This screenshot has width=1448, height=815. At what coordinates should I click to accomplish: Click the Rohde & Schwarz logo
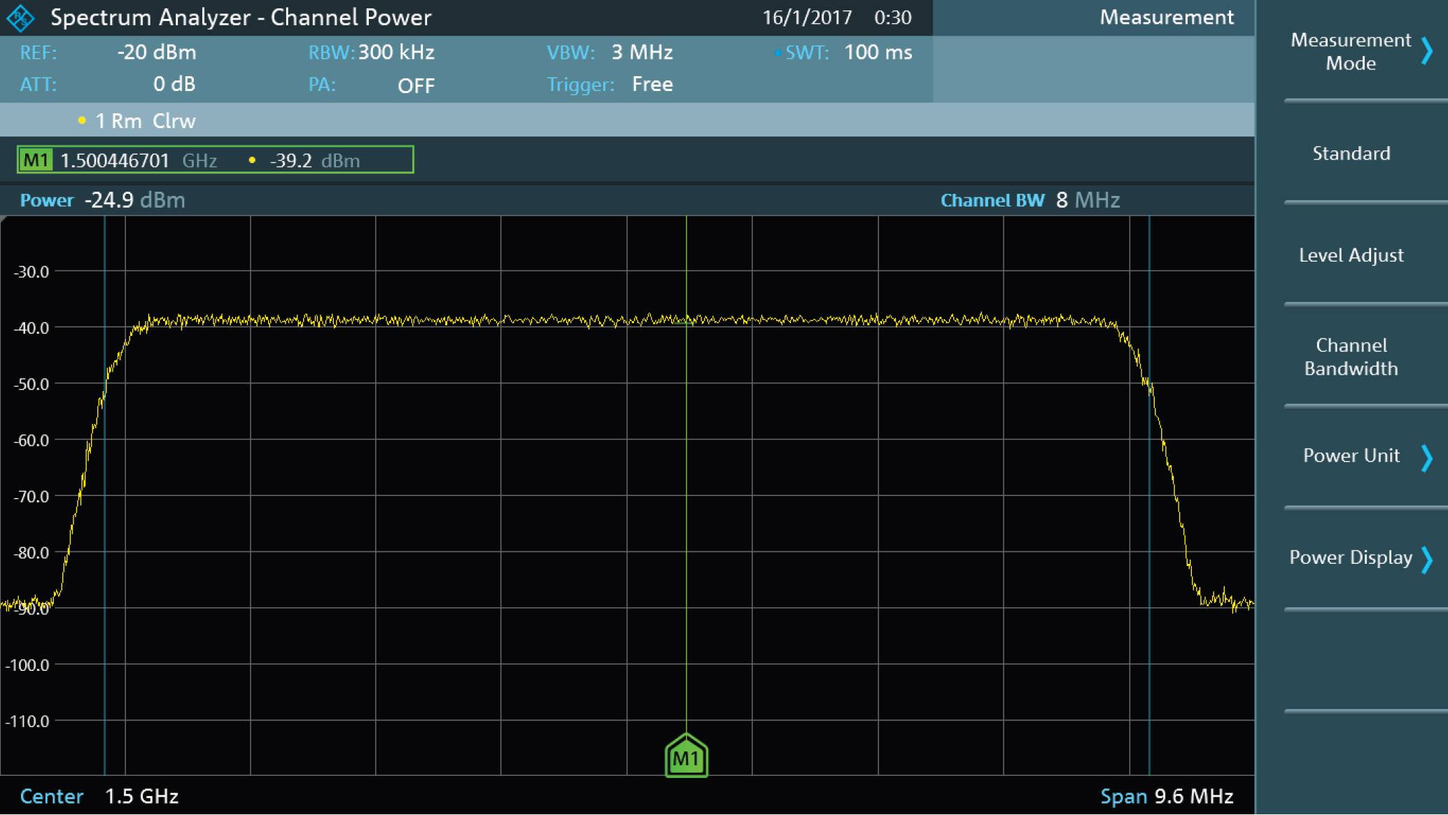[20, 17]
